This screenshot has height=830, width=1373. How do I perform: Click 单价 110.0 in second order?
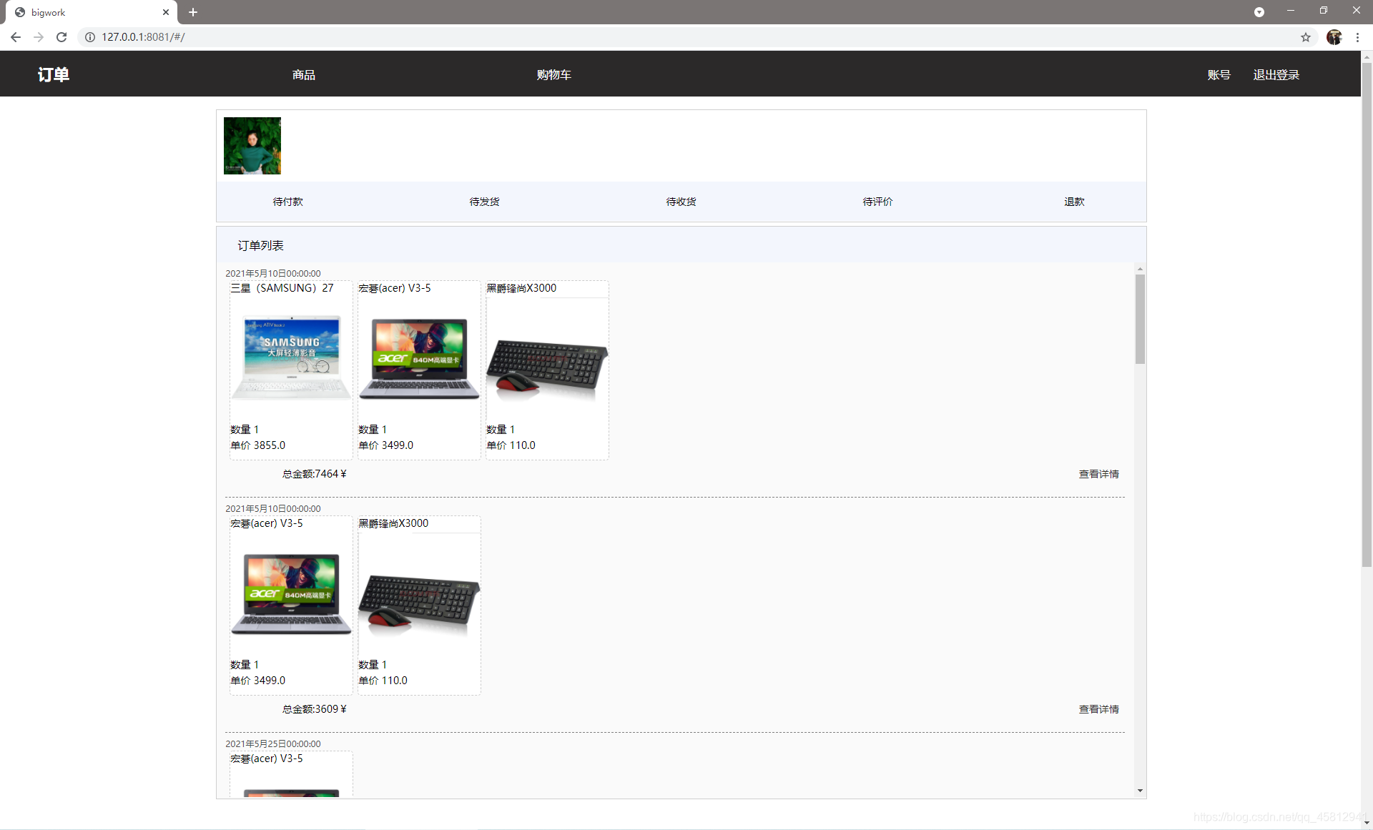pyautogui.click(x=383, y=681)
